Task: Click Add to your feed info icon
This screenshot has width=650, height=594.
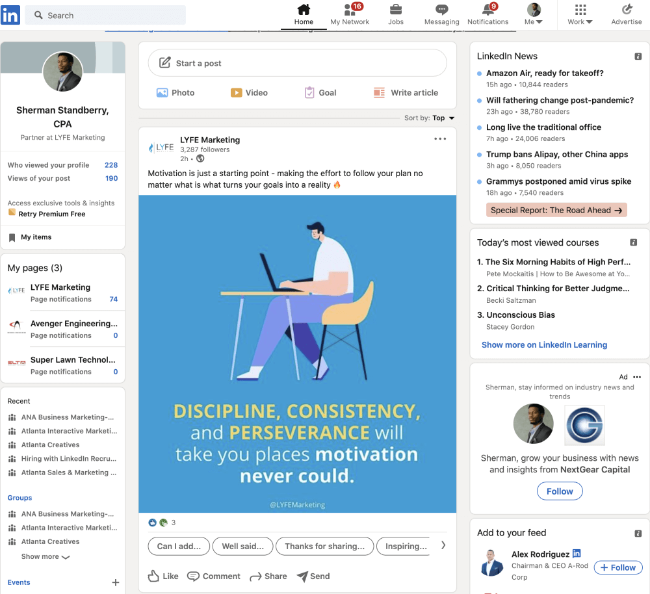Action: pyautogui.click(x=638, y=533)
